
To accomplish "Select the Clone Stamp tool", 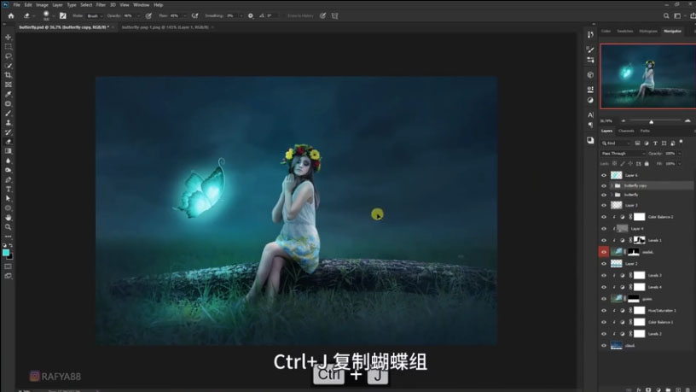I will tap(8, 123).
